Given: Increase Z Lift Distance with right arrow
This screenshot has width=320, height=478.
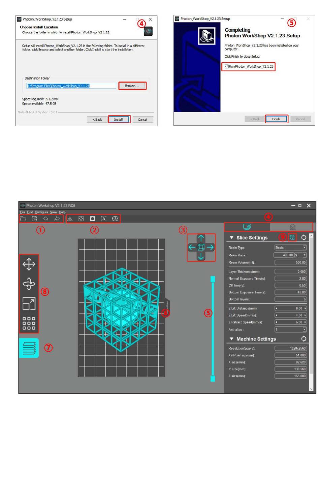Looking at the screenshot, I should pos(305,308).
